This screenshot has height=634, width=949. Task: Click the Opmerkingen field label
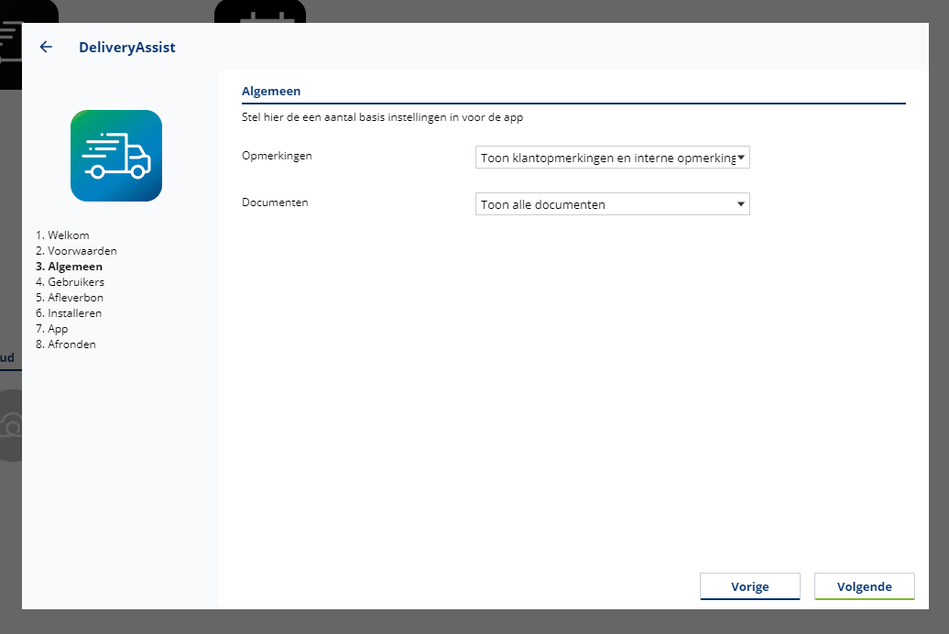(278, 156)
